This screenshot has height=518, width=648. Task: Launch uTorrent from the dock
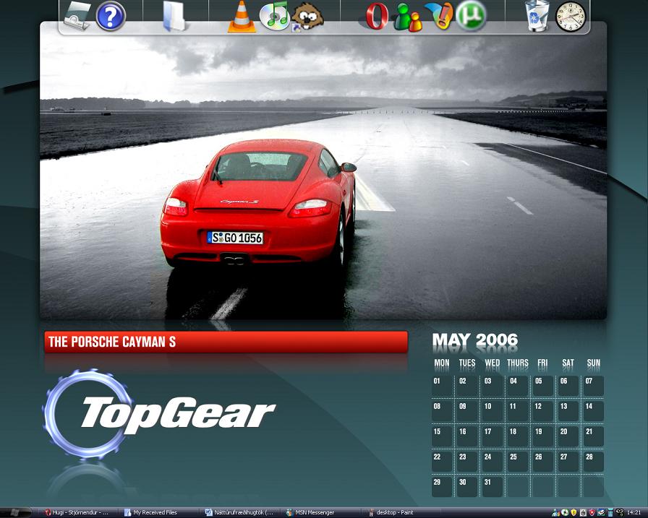[x=471, y=16]
